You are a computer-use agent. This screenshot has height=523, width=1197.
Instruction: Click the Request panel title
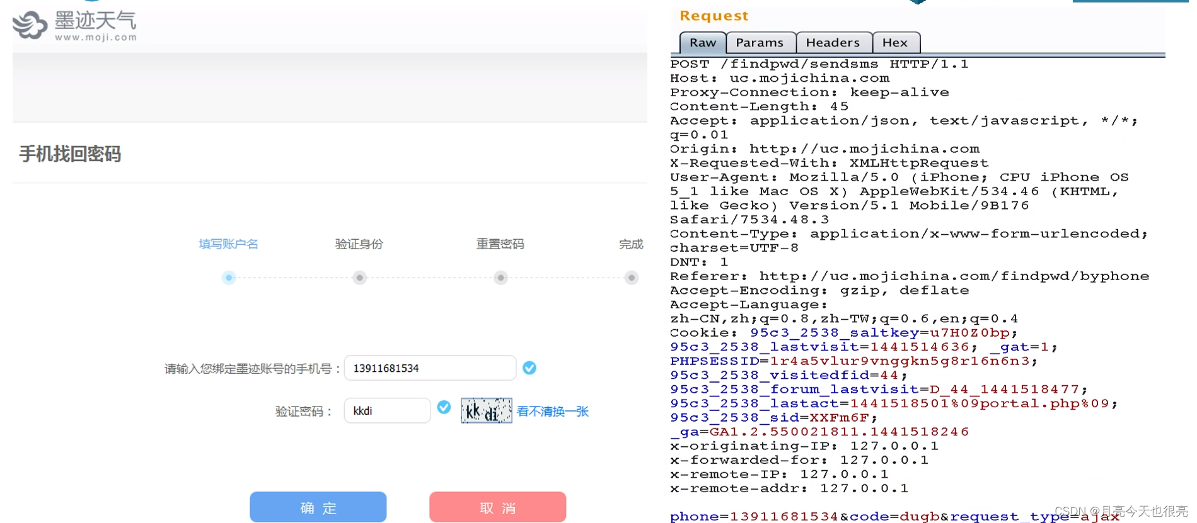(714, 16)
